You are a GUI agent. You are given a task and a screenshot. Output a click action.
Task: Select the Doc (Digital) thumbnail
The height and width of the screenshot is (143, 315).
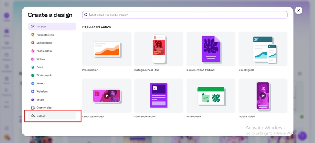coord(263,49)
